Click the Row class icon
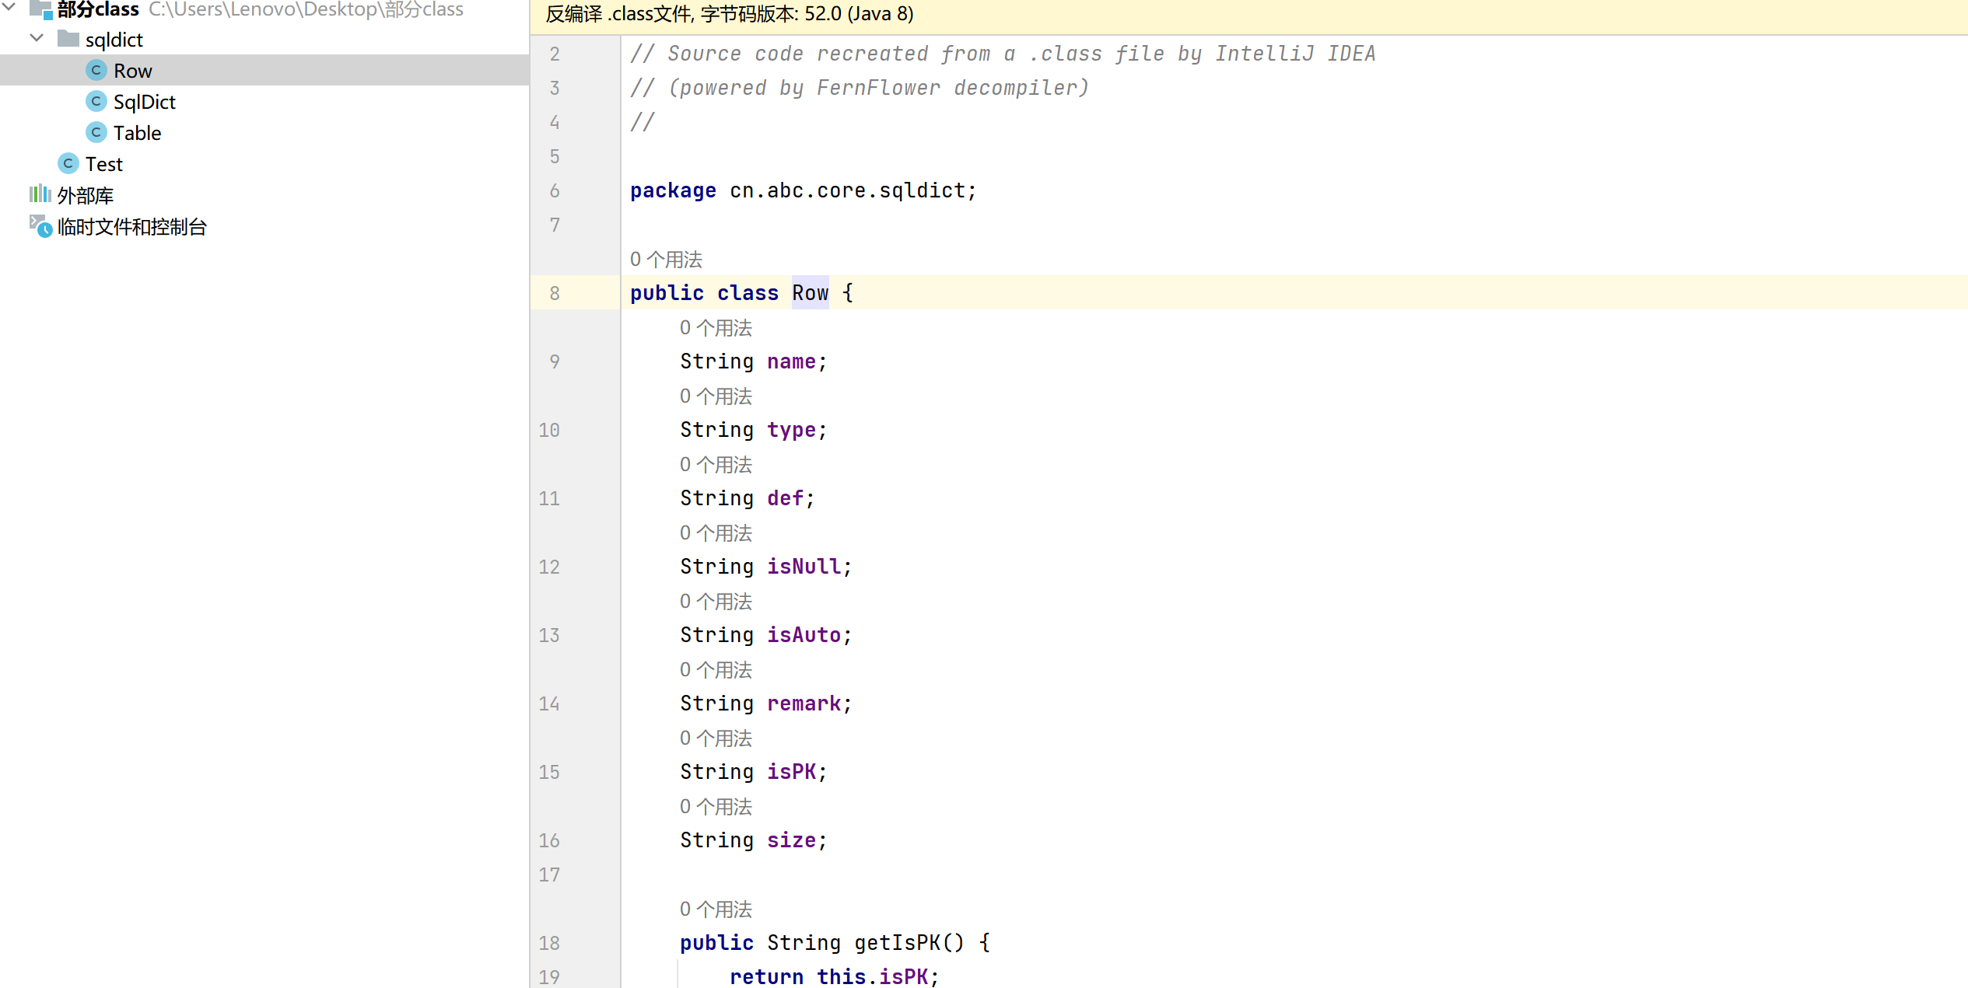The height and width of the screenshot is (988, 1968). coord(96,71)
